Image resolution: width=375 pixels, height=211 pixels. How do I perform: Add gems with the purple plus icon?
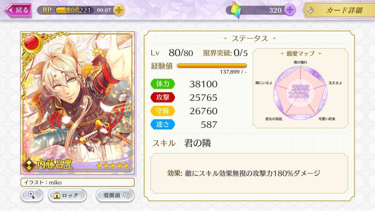[x=290, y=10]
